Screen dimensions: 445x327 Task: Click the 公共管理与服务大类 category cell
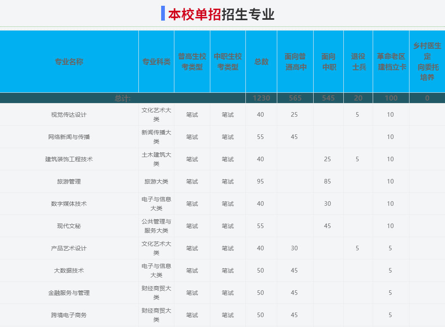(x=156, y=226)
